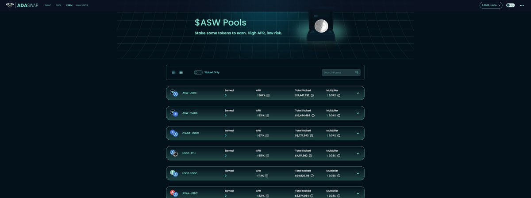Go to the POOL tab
The image size is (531, 198).
click(x=58, y=5)
